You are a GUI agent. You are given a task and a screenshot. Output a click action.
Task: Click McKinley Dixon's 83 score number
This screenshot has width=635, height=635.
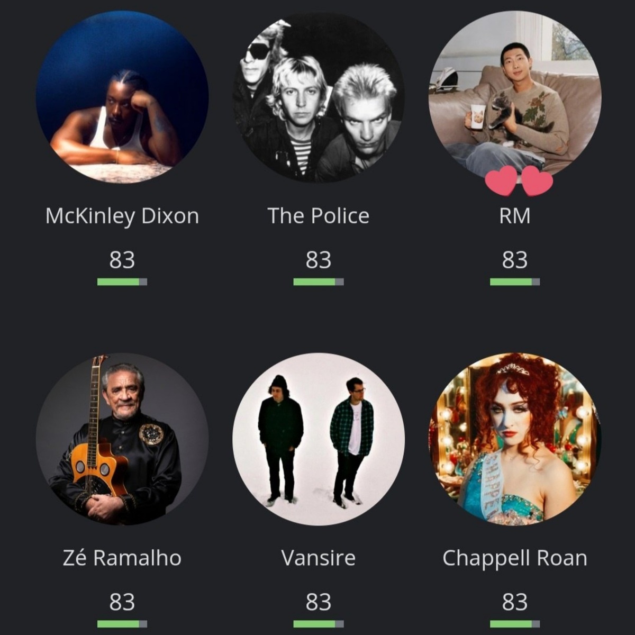(x=122, y=260)
